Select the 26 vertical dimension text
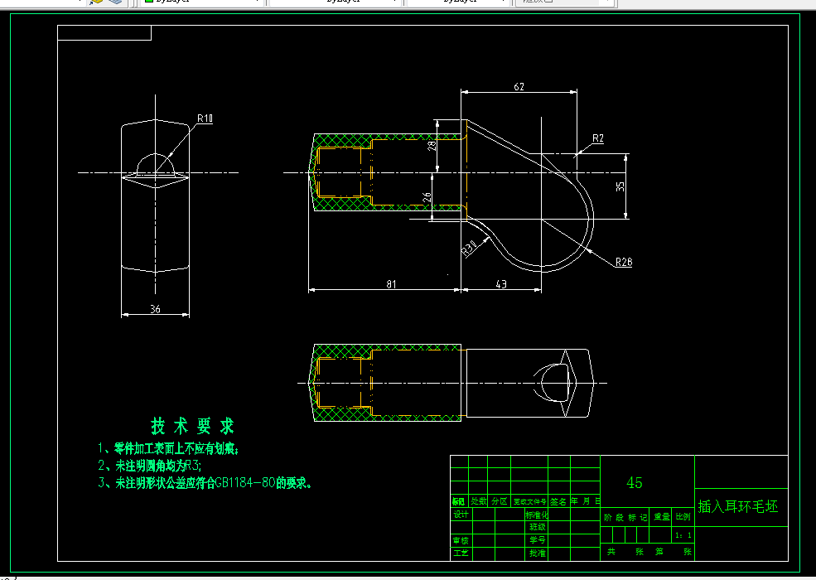Screen dimensions: 816x580 (x=427, y=197)
